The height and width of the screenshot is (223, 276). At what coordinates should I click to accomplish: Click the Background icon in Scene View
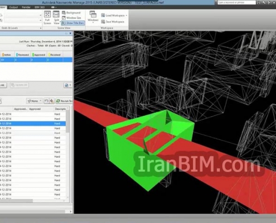coord(64,13)
